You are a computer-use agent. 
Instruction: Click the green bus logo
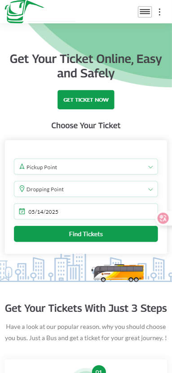(24, 11)
